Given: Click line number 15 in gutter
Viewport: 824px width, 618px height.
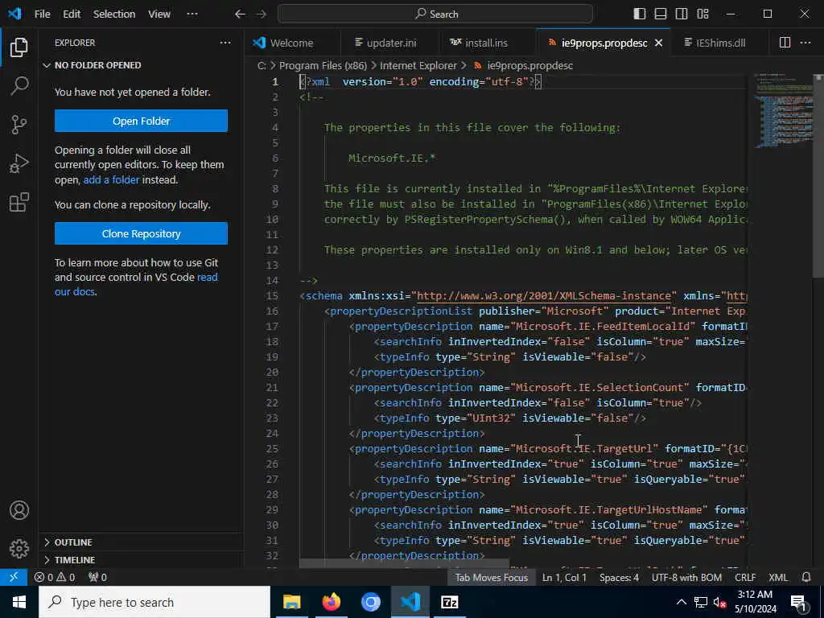Looking at the screenshot, I should coord(272,296).
